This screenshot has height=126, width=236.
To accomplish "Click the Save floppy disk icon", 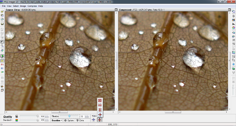I will (x=2, y=24).
